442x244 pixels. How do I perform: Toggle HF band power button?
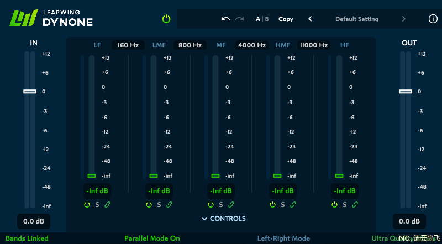click(x=335, y=205)
